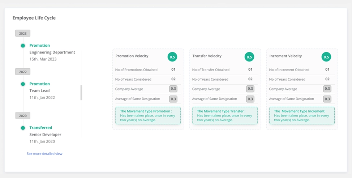The width and height of the screenshot is (352, 178).
Task: Select the Transferred timeline dot for 2020
Action: 23,128
